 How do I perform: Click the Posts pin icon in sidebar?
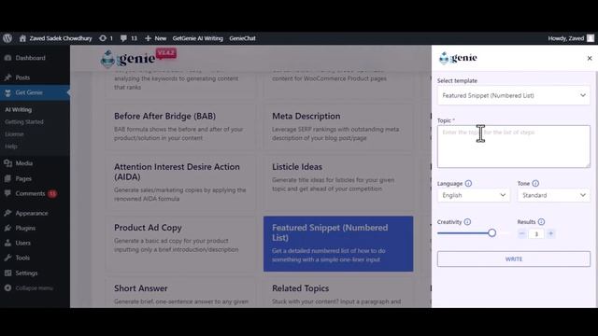pyautogui.click(x=7, y=77)
